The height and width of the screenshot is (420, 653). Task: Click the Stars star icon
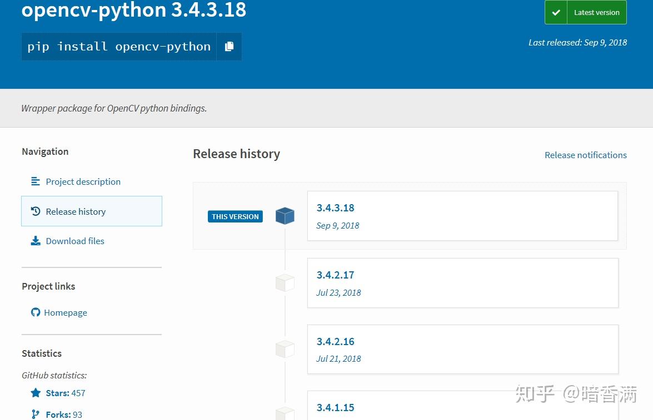[x=36, y=393]
